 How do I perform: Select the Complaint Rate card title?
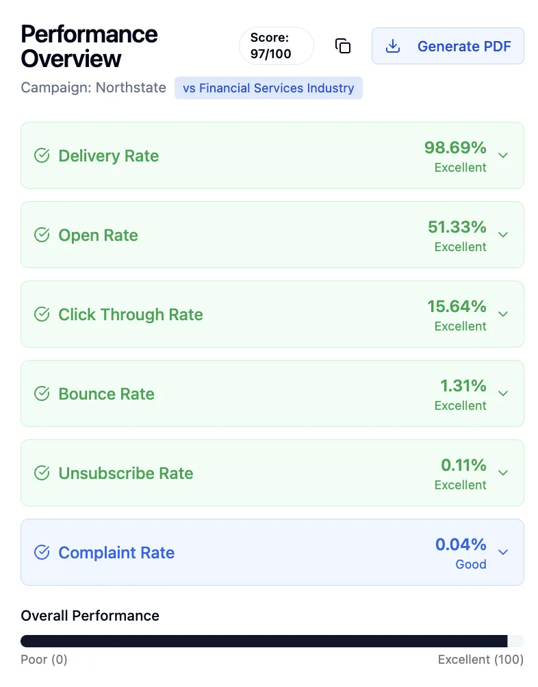[x=116, y=552]
